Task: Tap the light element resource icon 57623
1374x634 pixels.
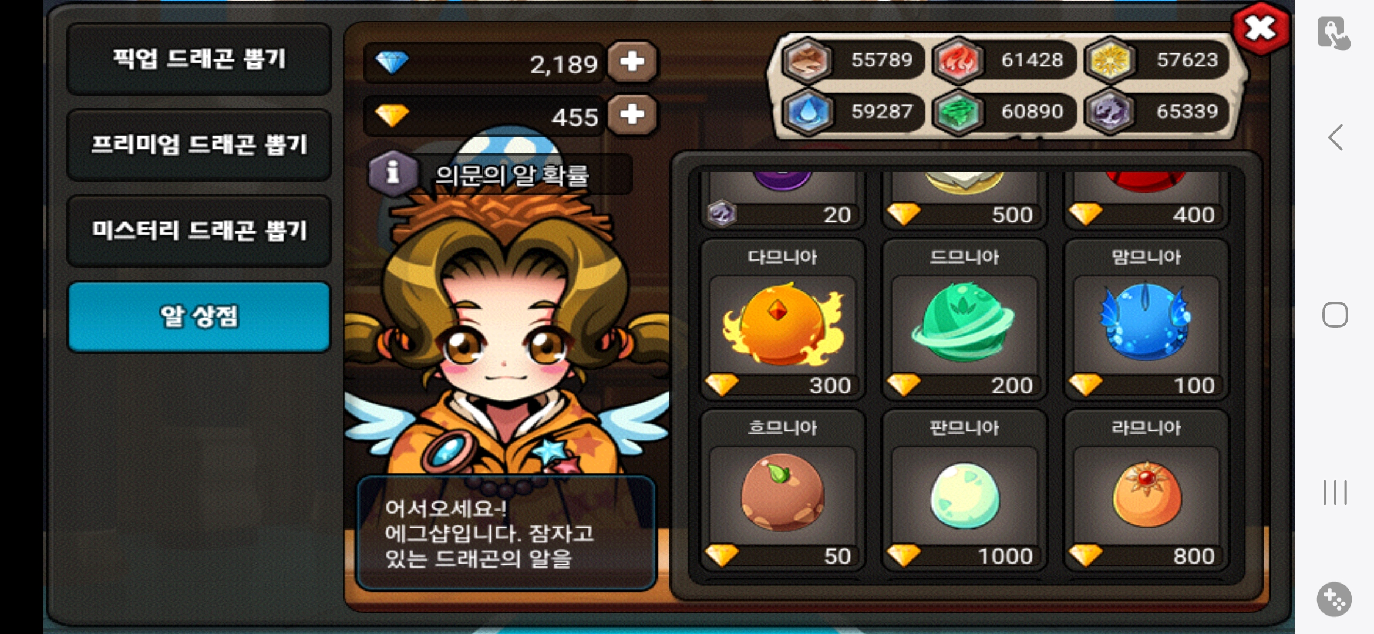Action: coord(1109,60)
